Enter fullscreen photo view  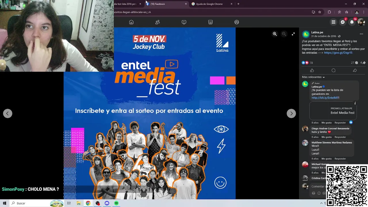tap(293, 34)
